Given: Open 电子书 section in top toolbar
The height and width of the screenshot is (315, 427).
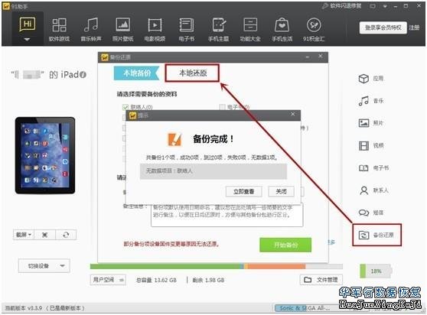Looking at the screenshot, I should coord(187,29).
